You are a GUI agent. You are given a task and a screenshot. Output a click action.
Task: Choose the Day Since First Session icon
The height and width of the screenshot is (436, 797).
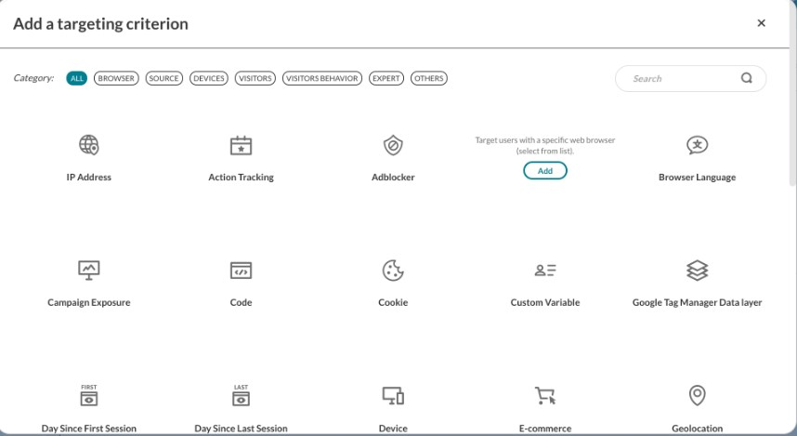(89, 395)
